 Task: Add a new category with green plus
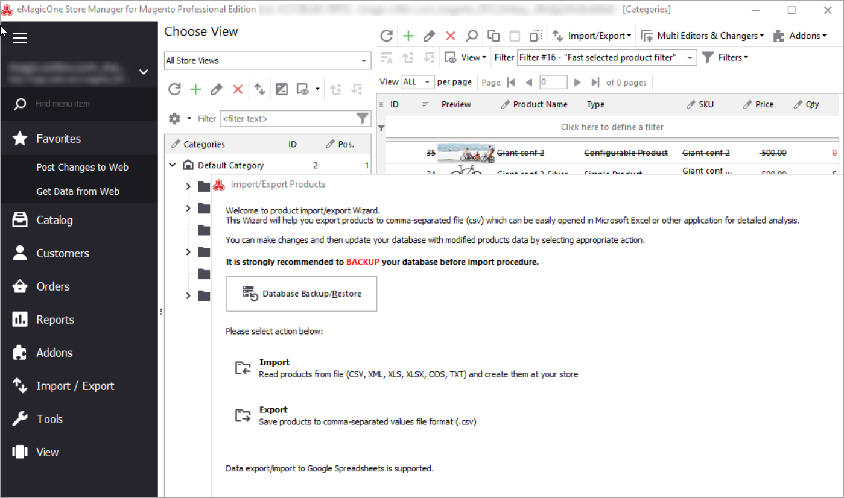tap(195, 89)
